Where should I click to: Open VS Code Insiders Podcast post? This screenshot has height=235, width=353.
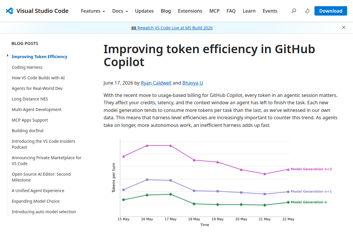coord(44,144)
